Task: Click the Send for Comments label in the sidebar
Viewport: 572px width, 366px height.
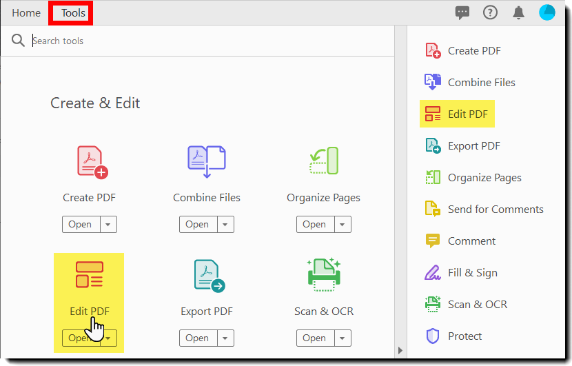Action: point(496,209)
